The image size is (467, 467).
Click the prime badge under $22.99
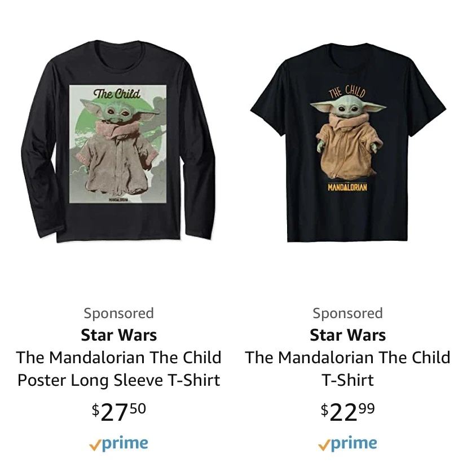coord(347,444)
